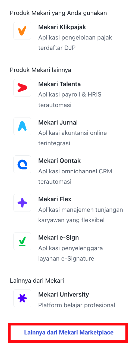Click 'Aplikasi akuntansi online terintegrasi' description

(x=72, y=138)
